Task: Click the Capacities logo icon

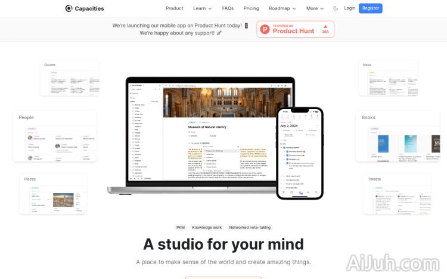Action: pyautogui.click(x=69, y=8)
